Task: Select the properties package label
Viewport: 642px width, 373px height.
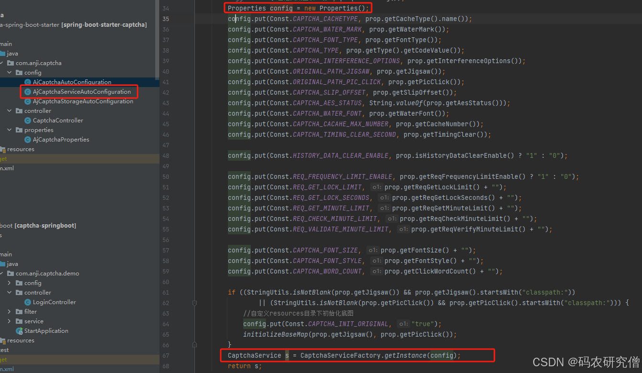Action: (39, 130)
